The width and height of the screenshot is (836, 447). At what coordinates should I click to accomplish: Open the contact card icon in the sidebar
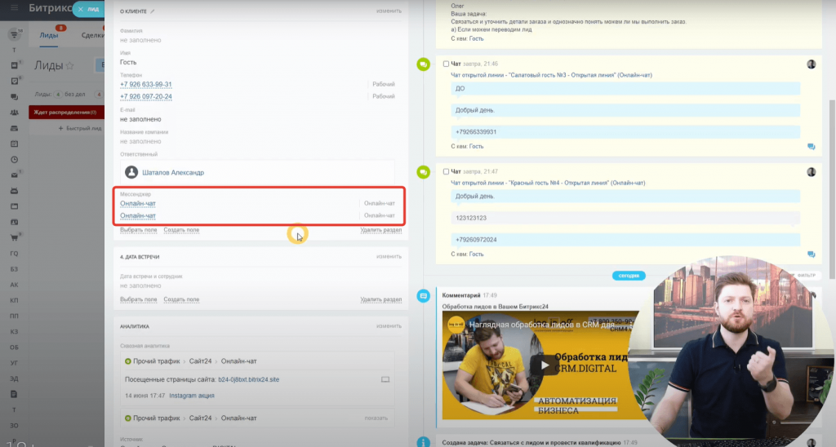(x=15, y=222)
